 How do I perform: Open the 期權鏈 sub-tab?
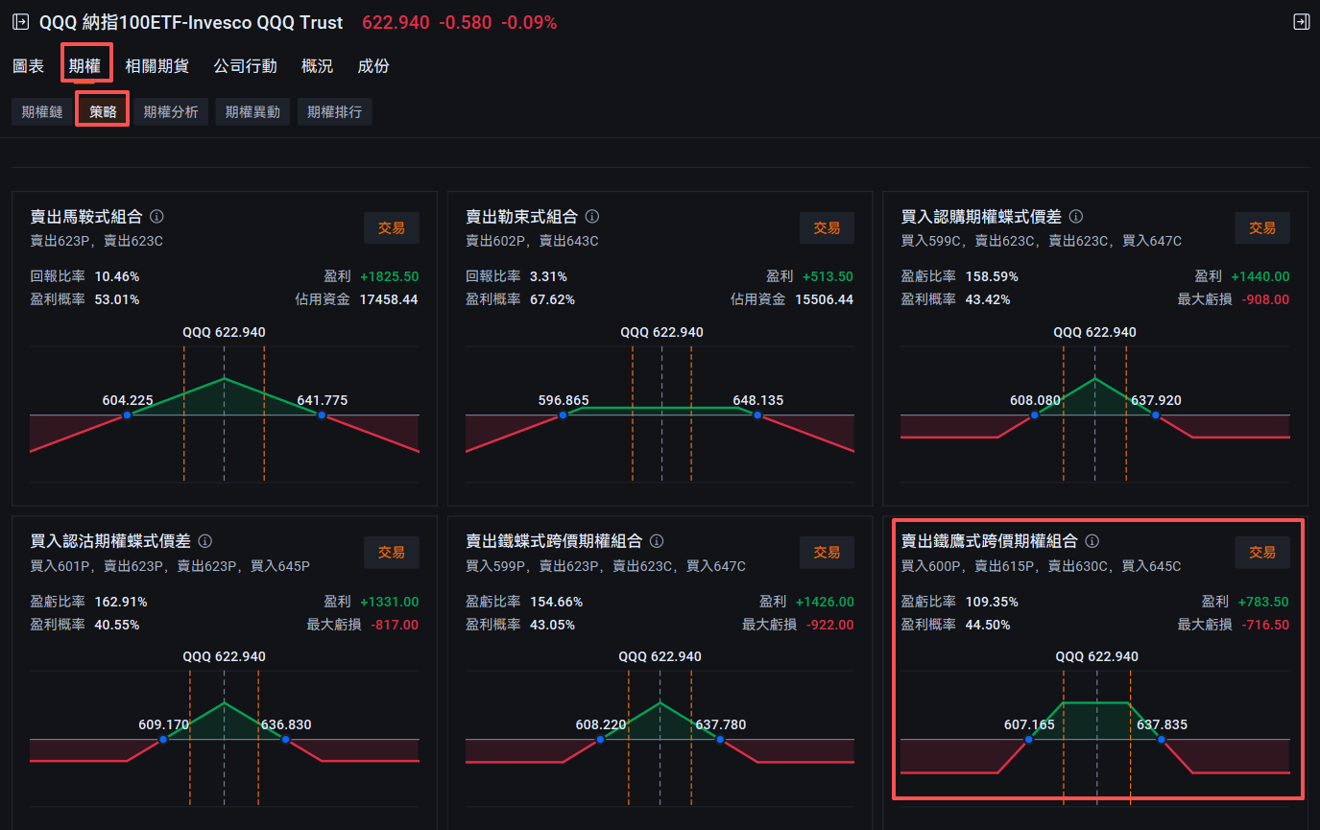[42, 112]
